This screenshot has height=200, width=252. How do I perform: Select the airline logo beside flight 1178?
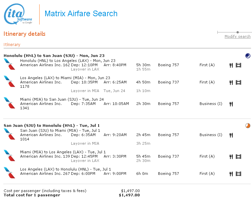(x=9, y=81)
